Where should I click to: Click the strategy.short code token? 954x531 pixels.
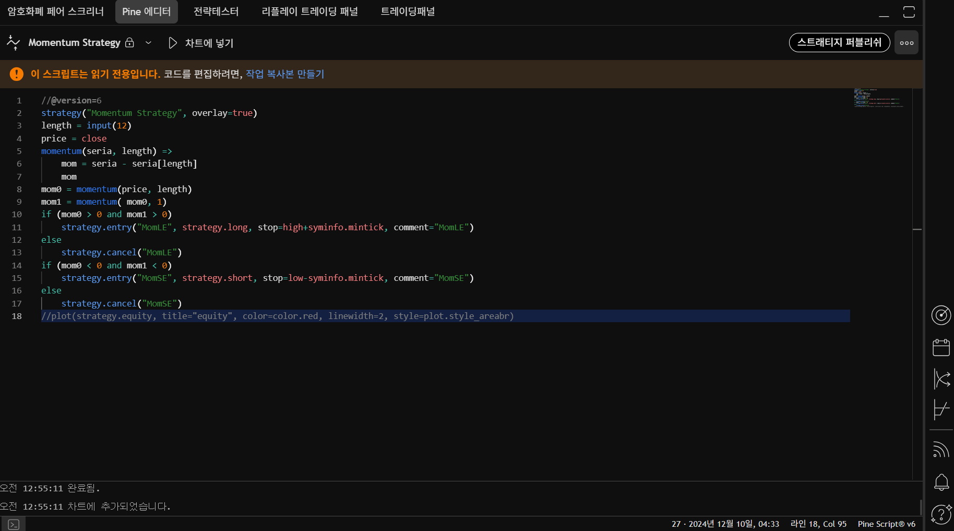point(217,278)
